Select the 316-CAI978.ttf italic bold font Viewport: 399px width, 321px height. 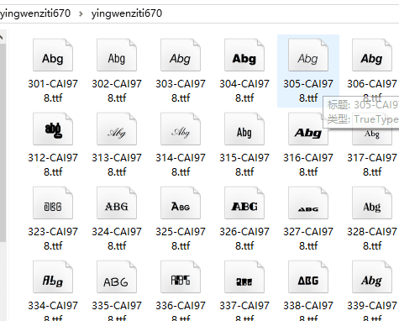tap(308, 129)
